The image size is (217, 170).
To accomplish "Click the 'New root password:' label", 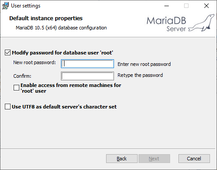I will pyautogui.click(x=35, y=62).
